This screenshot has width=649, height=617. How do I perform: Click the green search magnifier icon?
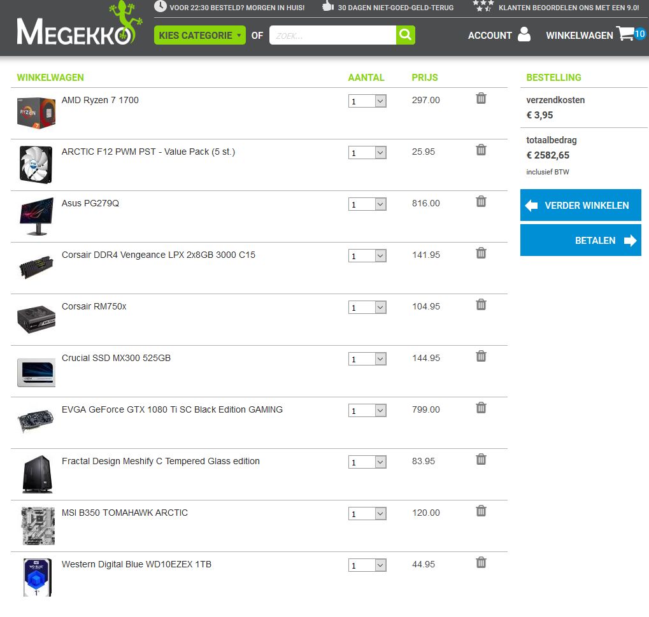405,35
